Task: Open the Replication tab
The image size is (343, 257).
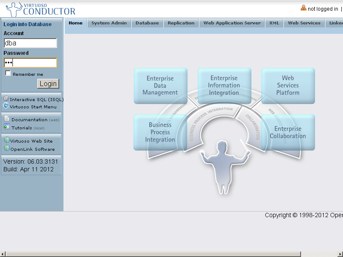Action: [x=181, y=23]
